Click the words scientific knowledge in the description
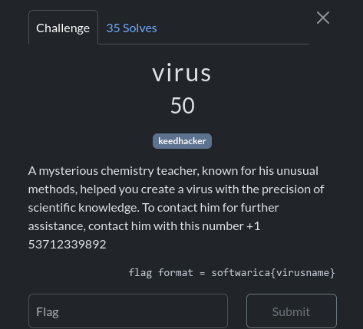The width and height of the screenshot is (363, 329). click(x=84, y=208)
